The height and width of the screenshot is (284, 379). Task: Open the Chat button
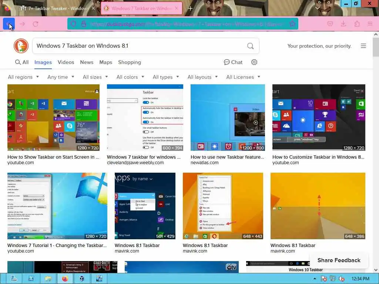pyautogui.click(x=233, y=62)
